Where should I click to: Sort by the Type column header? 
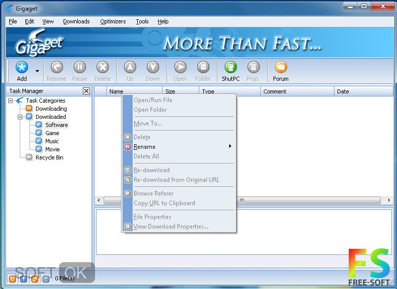click(230, 91)
